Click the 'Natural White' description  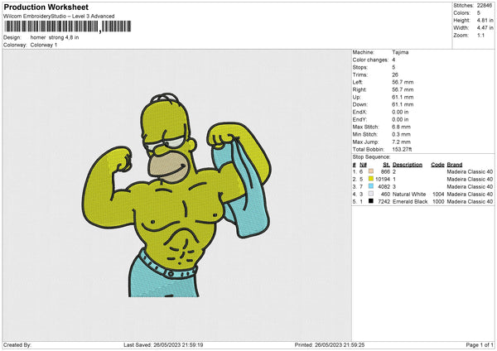tap(409, 195)
